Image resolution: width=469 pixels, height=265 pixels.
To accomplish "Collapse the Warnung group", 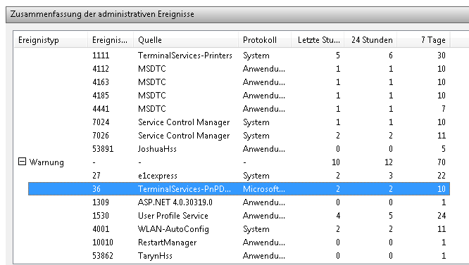I will click(22, 162).
